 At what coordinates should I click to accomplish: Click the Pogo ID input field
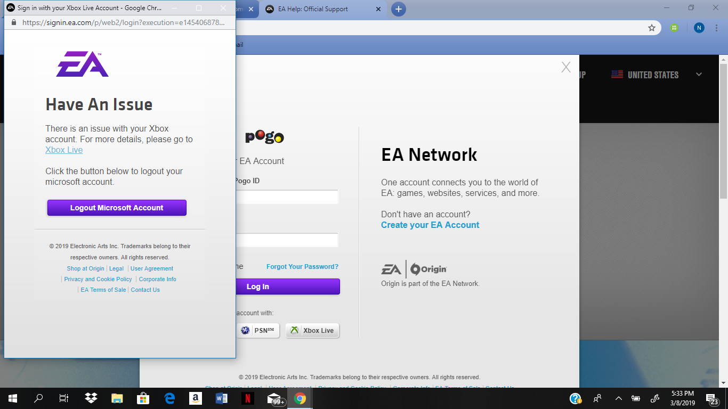pyautogui.click(x=287, y=197)
